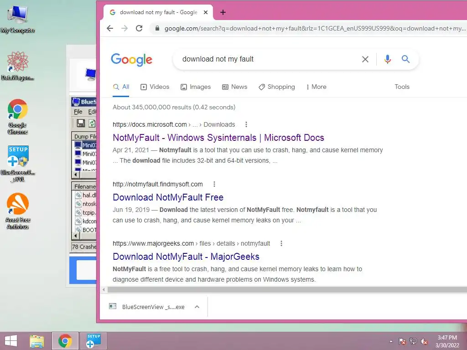Open File Explorer from taskbar
This screenshot has width=467, height=350.
(36, 341)
